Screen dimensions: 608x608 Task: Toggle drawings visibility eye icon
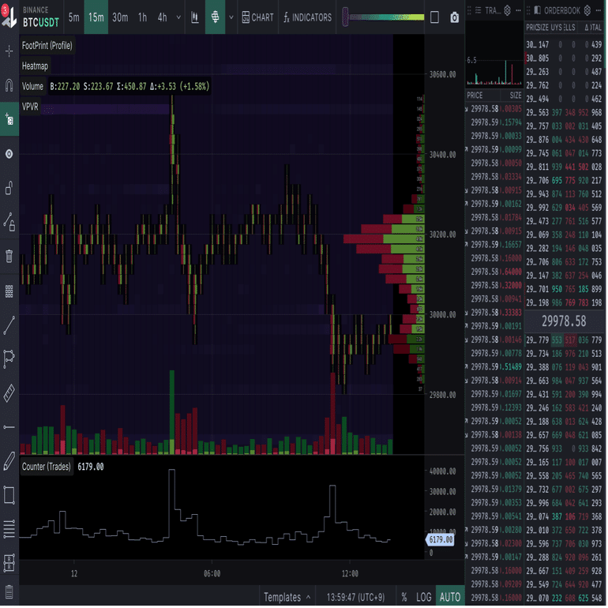[9, 154]
